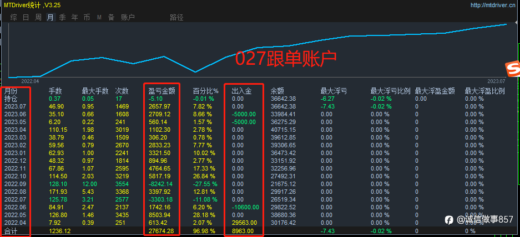The height and width of the screenshot is (237, 520).
Task: Click the MTDriver统计 V3.25 title
Action: [x=32, y=6]
